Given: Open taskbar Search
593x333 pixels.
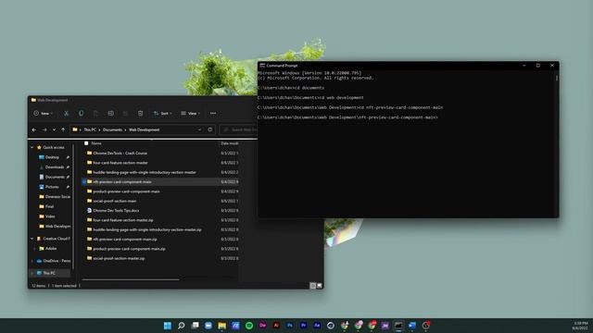Looking at the screenshot, I should (x=182, y=326).
